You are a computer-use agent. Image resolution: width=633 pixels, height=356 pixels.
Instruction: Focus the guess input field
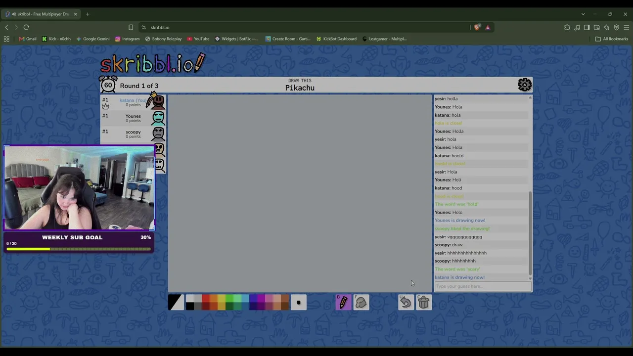(483, 286)
